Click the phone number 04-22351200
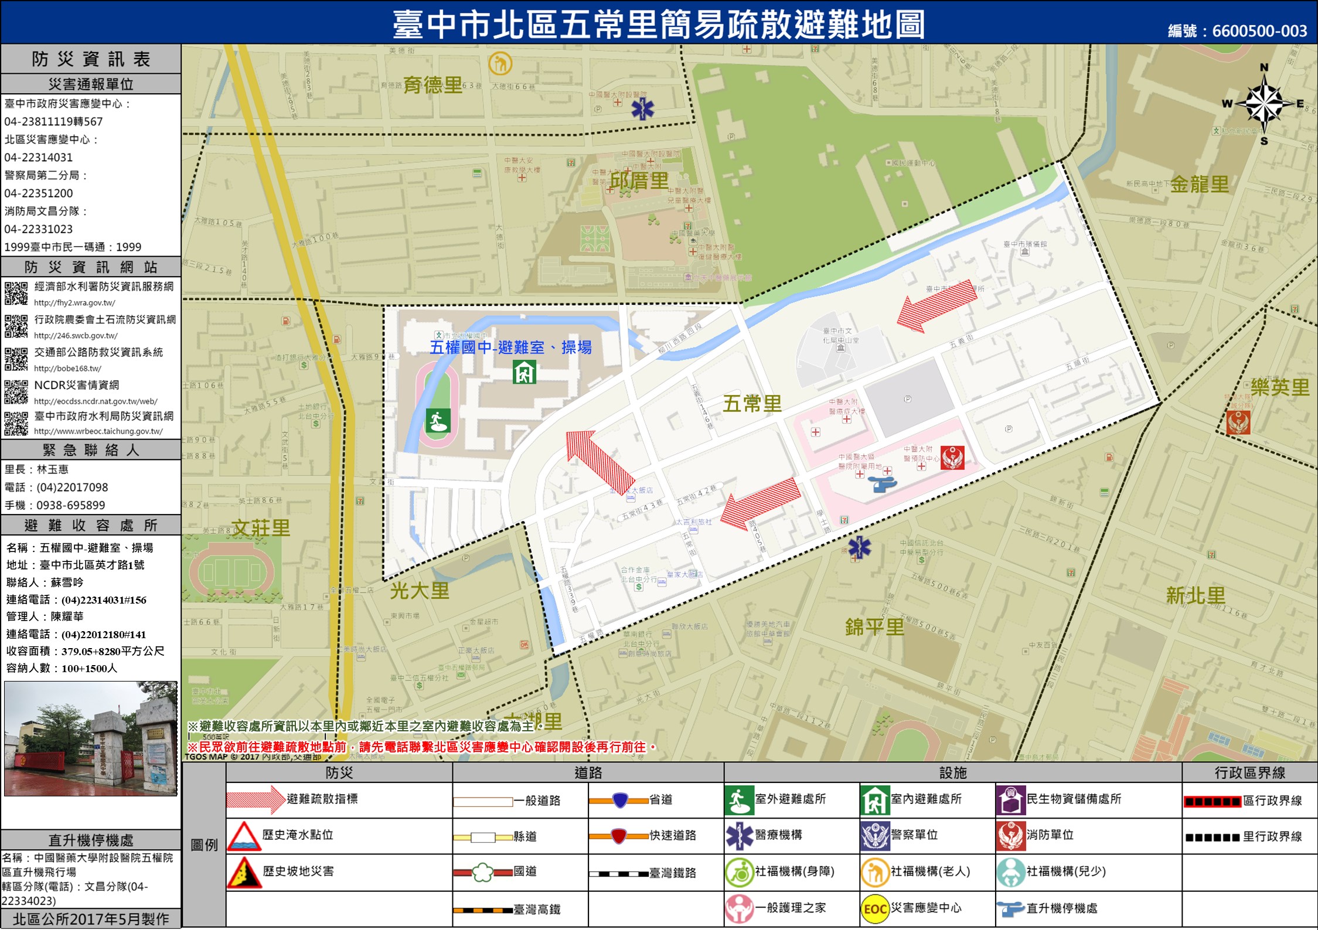1318x930 pixels. point(39,193)
